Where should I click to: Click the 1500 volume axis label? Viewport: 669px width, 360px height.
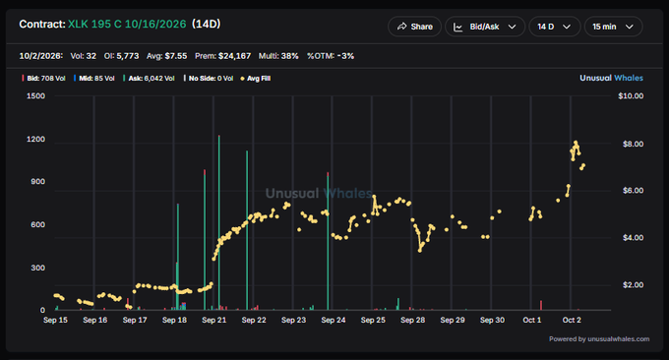[35, 96]
